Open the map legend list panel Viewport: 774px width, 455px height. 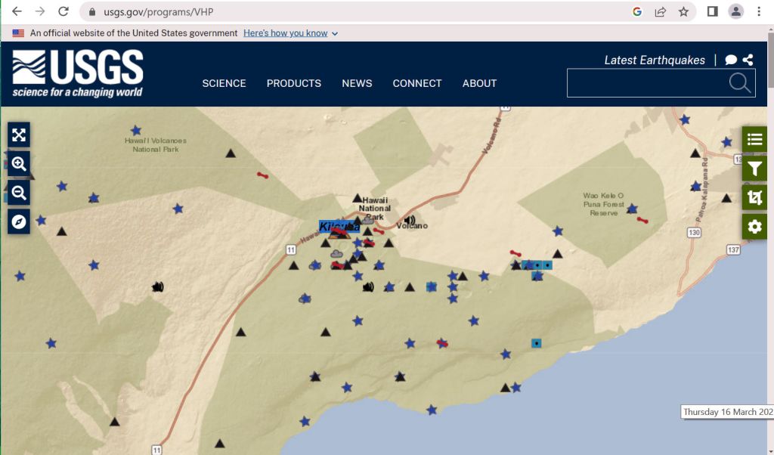[754, 139]
